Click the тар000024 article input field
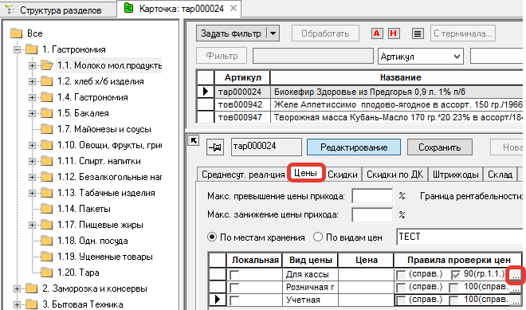 point(266,147)
